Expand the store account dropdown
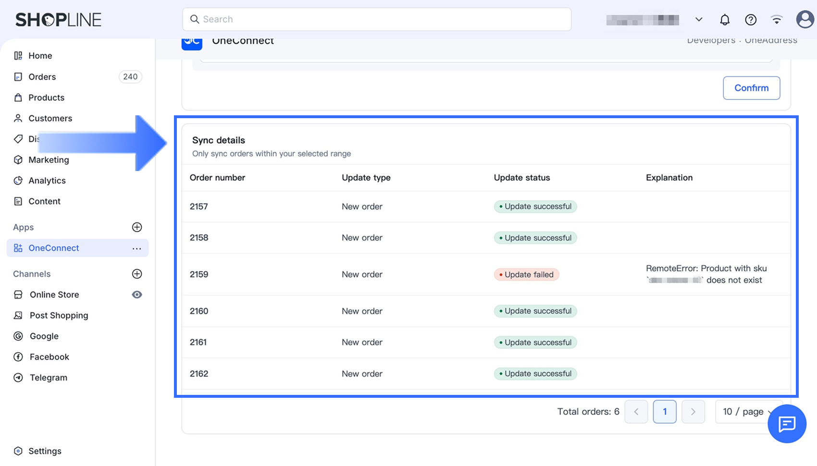 pos(699,20)
